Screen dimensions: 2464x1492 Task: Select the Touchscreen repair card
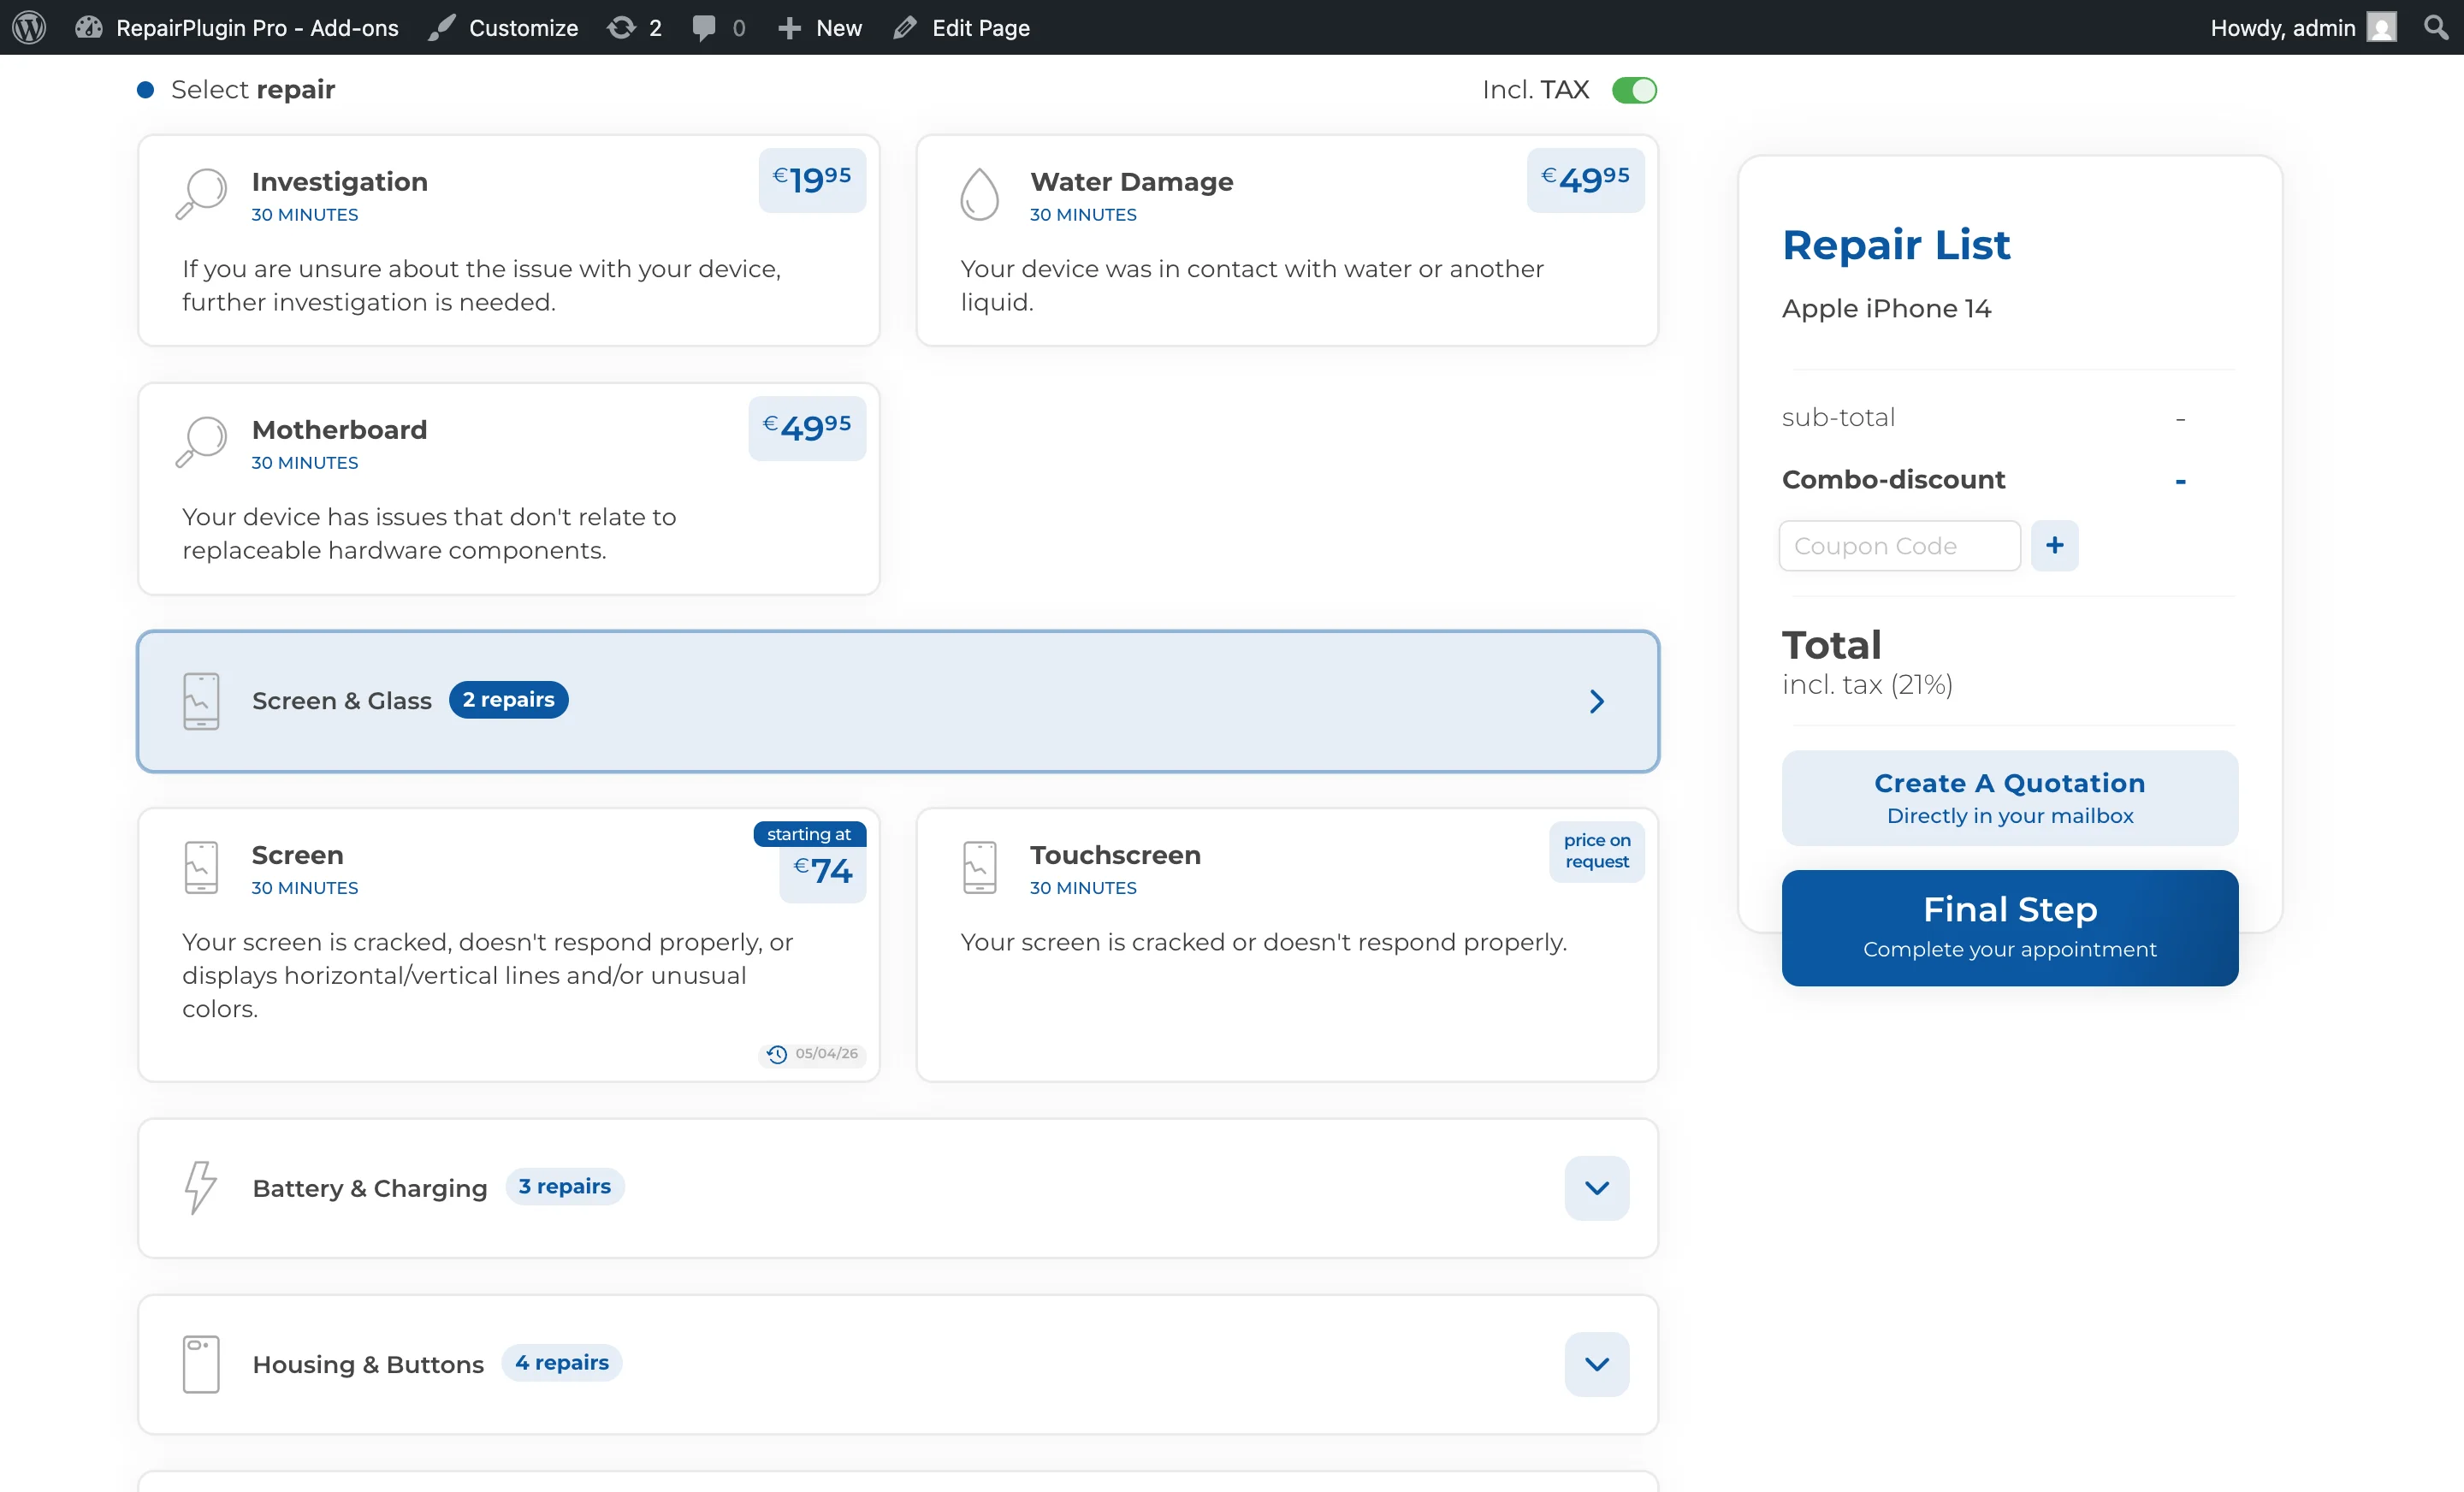1286,944
